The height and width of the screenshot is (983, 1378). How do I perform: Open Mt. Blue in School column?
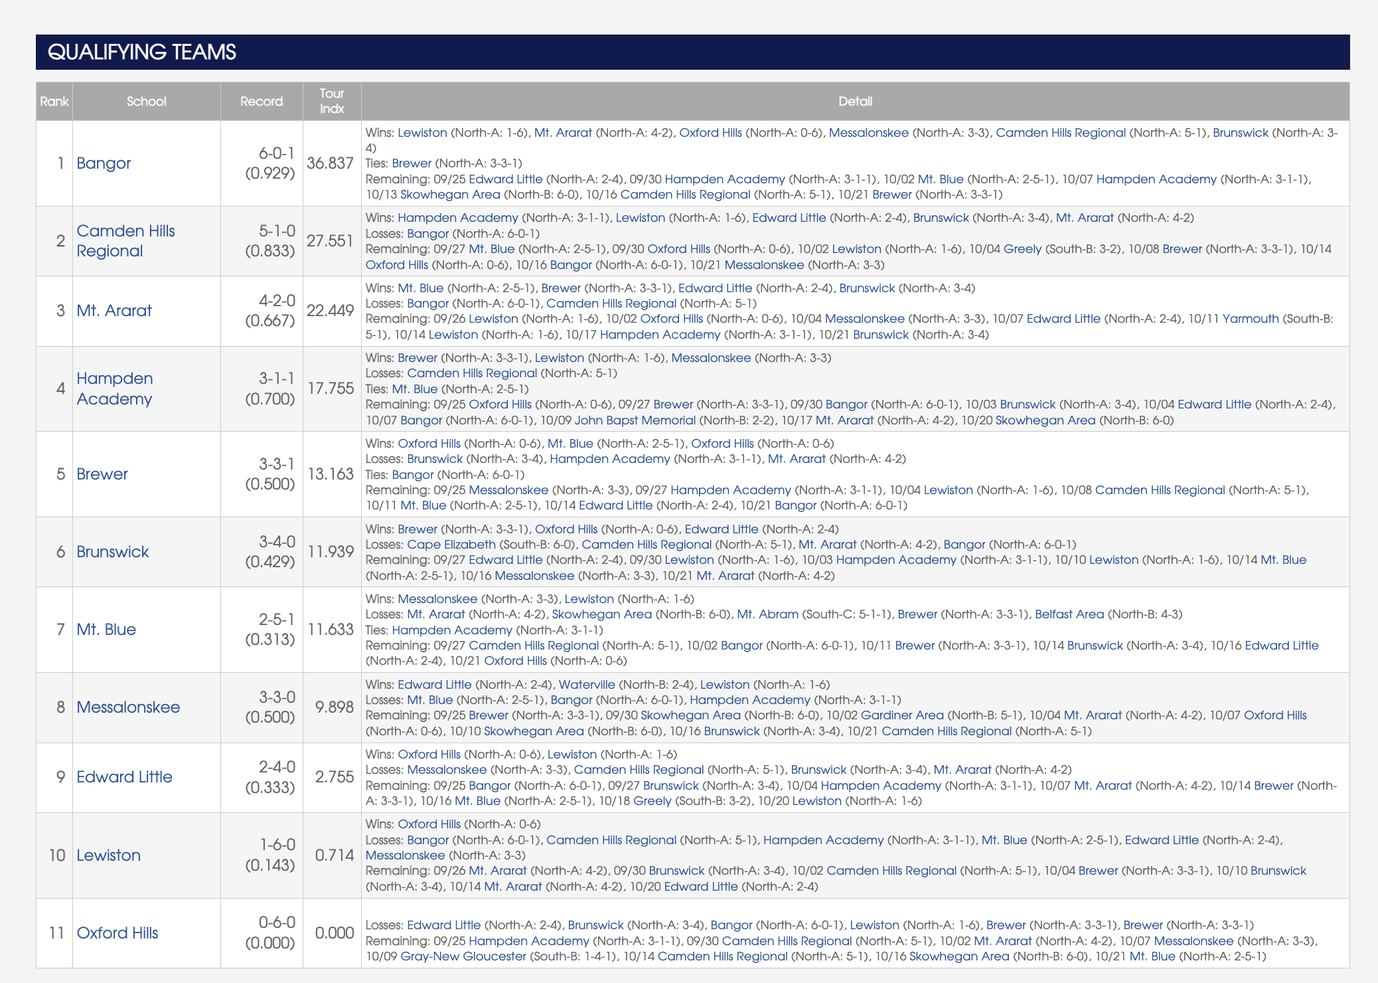coord(106,630)
